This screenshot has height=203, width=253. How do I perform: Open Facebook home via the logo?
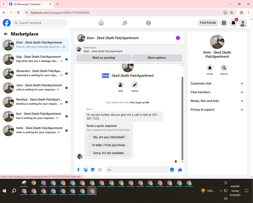(7, 23)
